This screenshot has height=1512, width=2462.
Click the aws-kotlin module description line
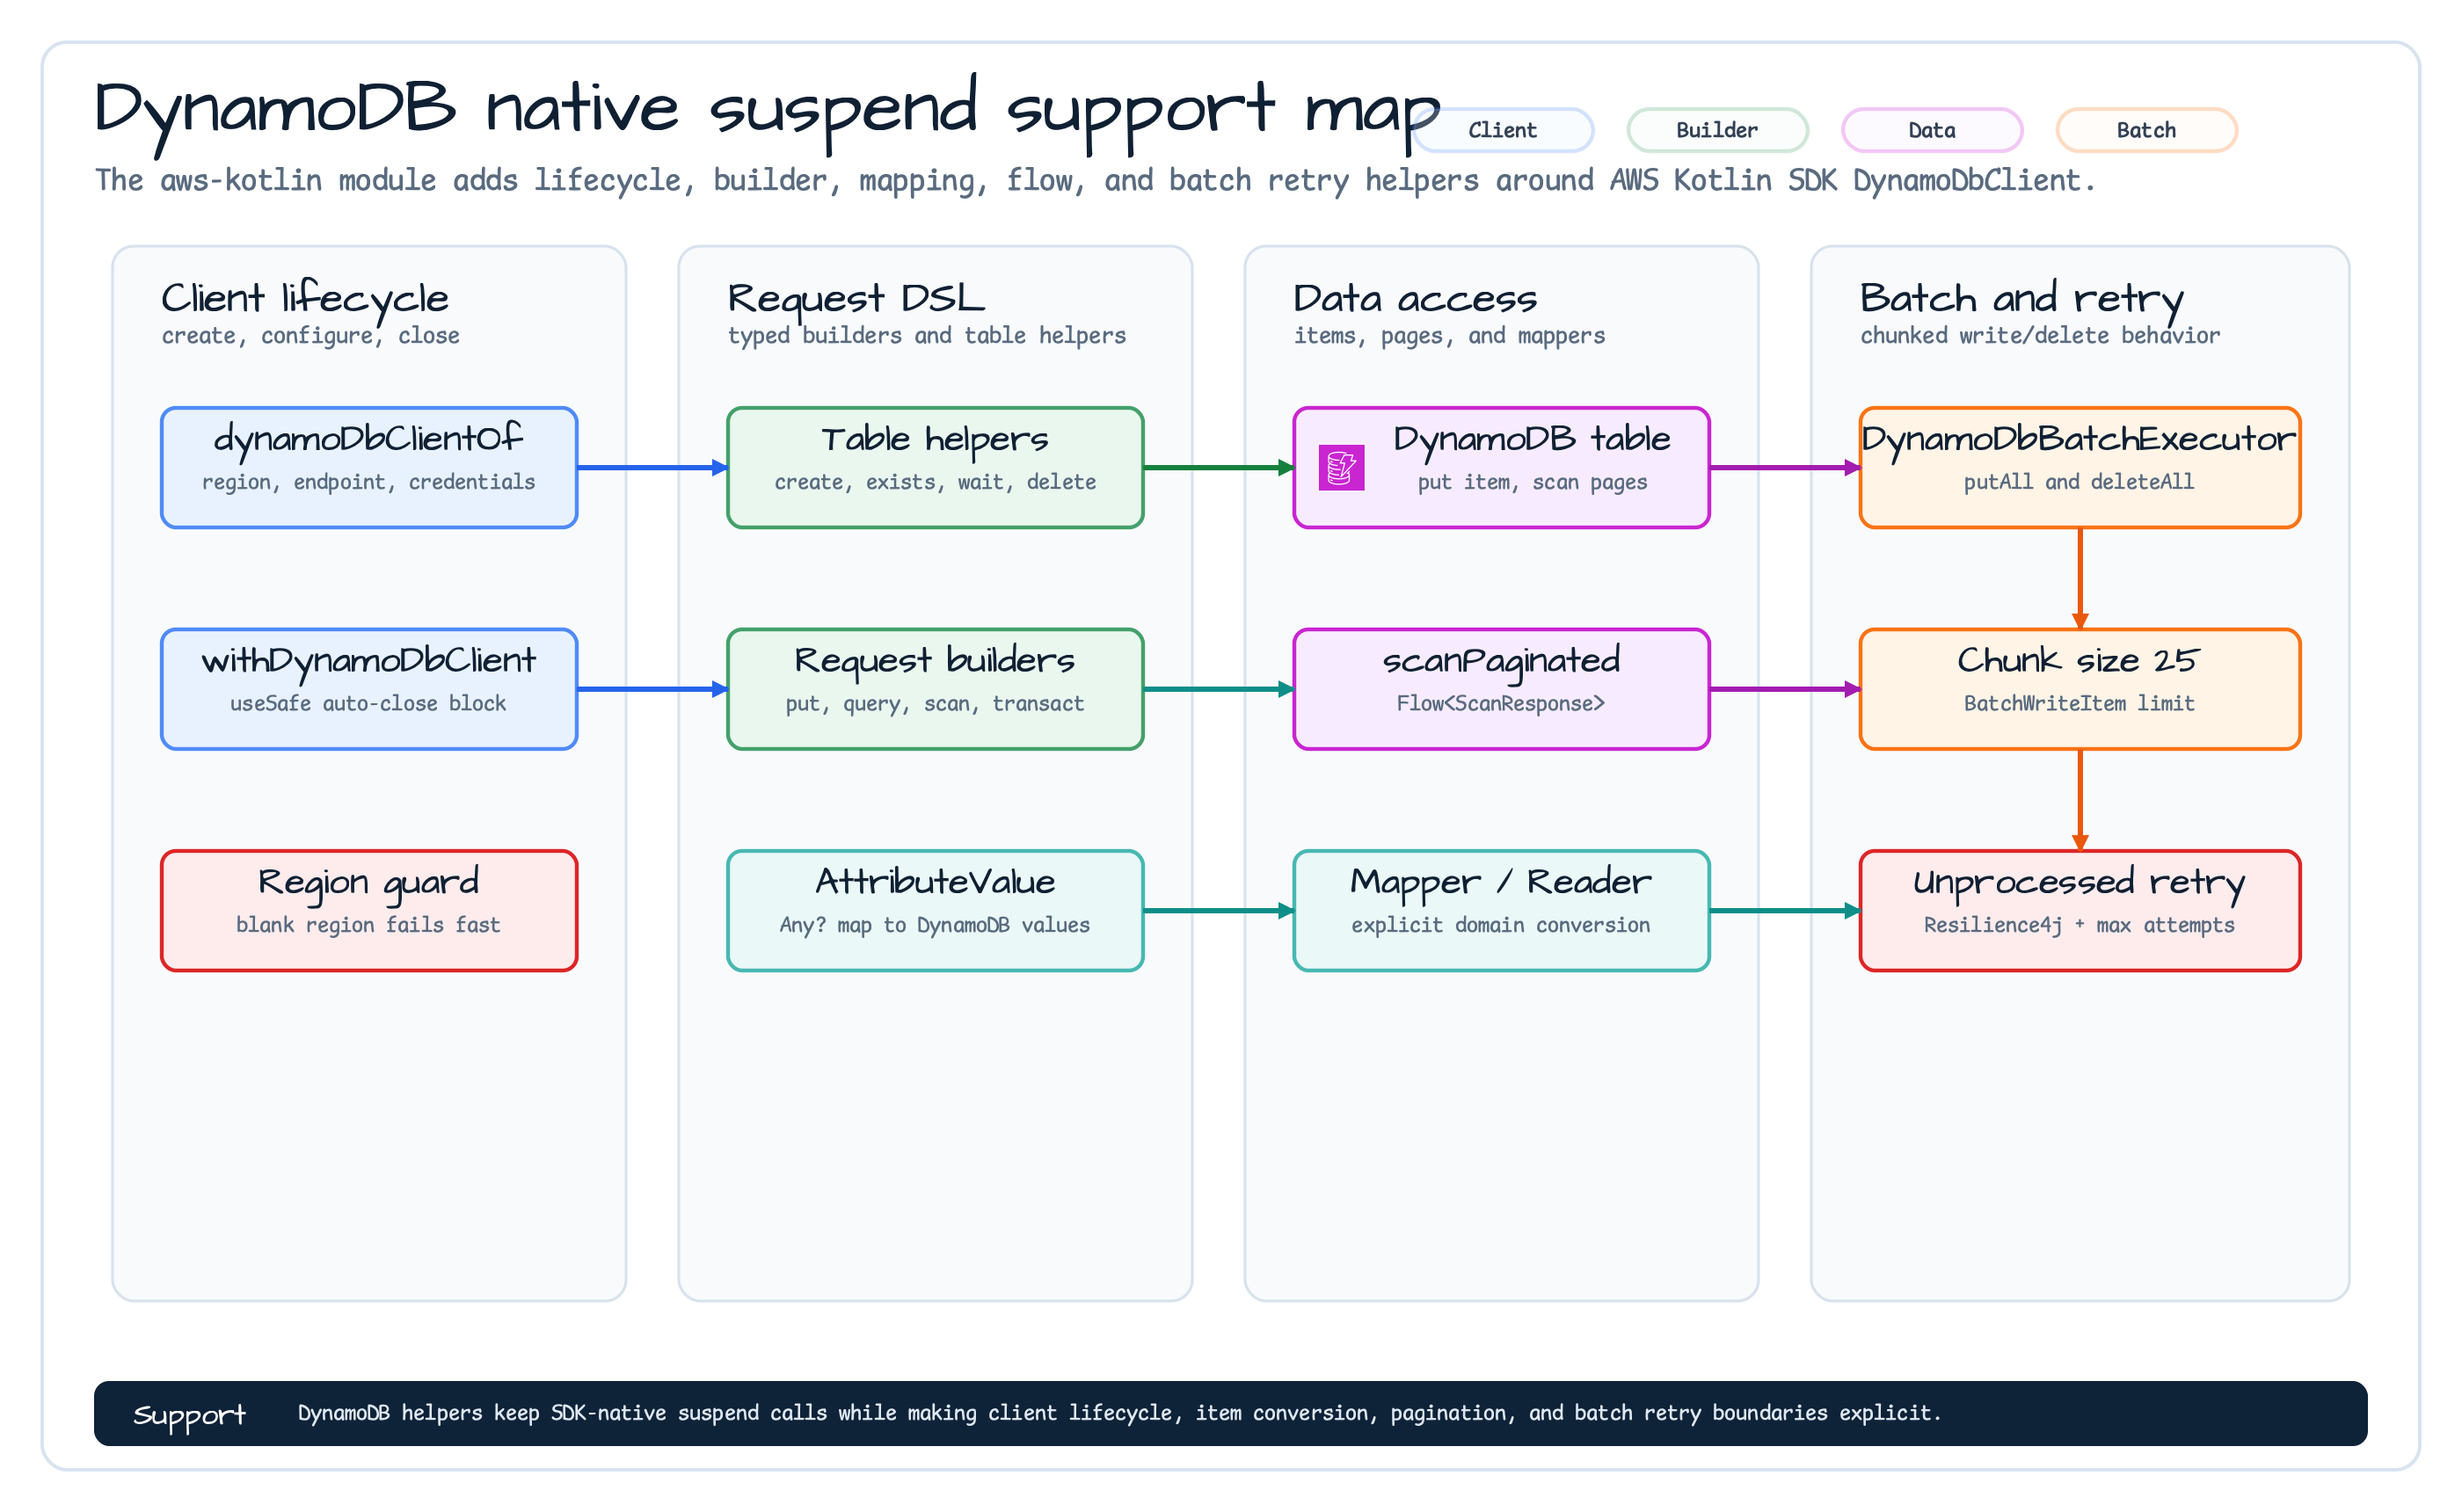click(1095, 181)
